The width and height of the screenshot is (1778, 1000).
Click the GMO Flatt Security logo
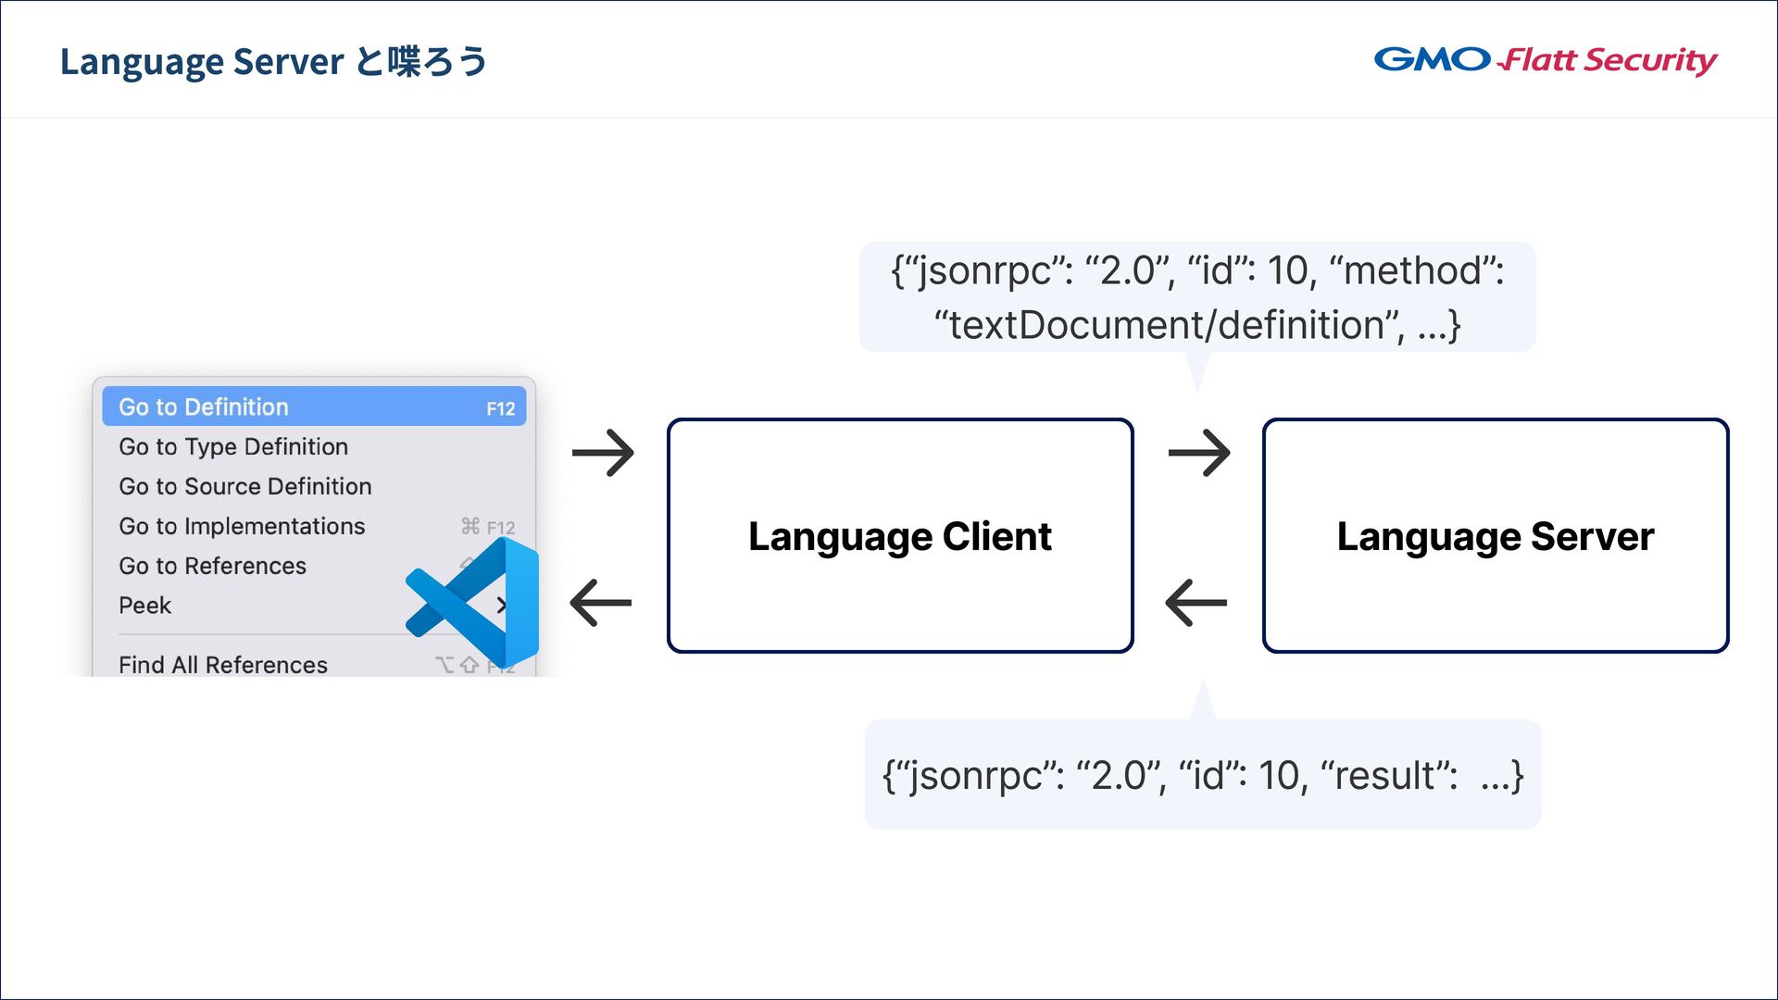[x=1545, y=60]
